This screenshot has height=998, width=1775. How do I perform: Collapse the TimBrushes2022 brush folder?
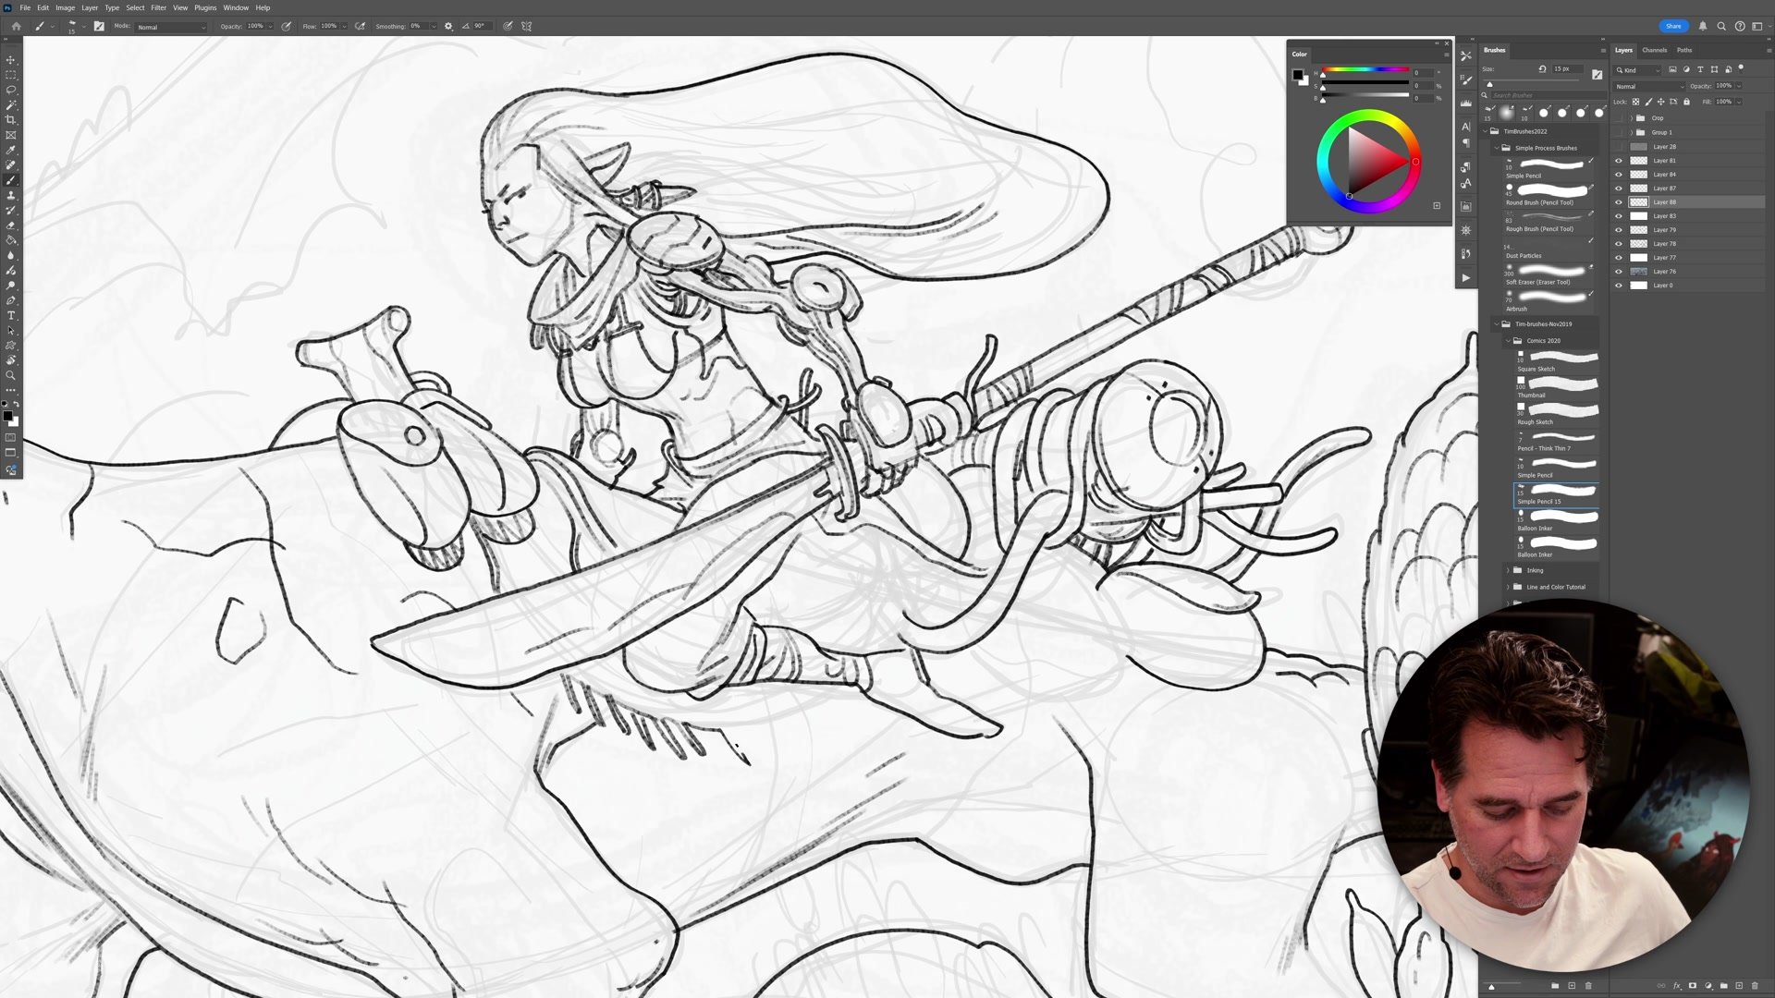tap(1486, 131)
